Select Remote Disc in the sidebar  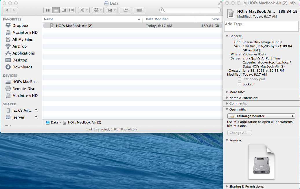click(x=23, y=89)
